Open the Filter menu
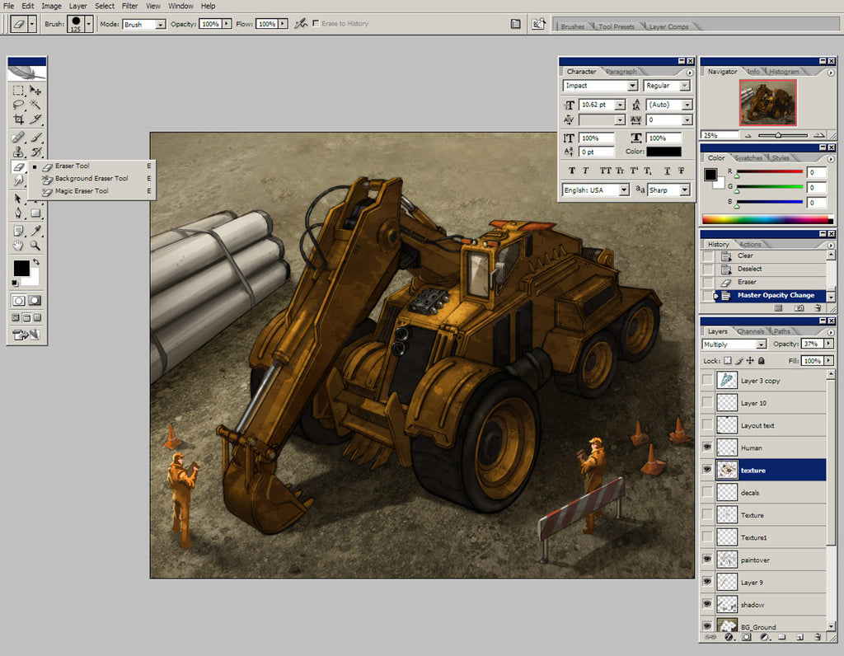The height and width of the screenshot is (656, 844). (129, 6)
